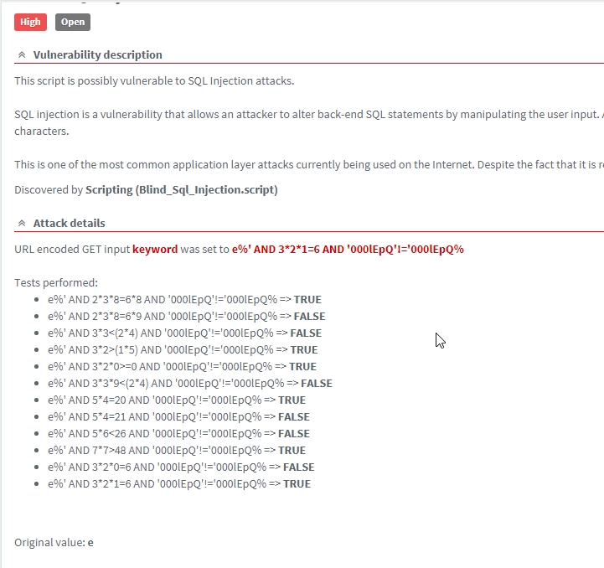Click paragraph 'This is one of the most common'
Viewport: 604px width, 568px height.
pos(309,165)
